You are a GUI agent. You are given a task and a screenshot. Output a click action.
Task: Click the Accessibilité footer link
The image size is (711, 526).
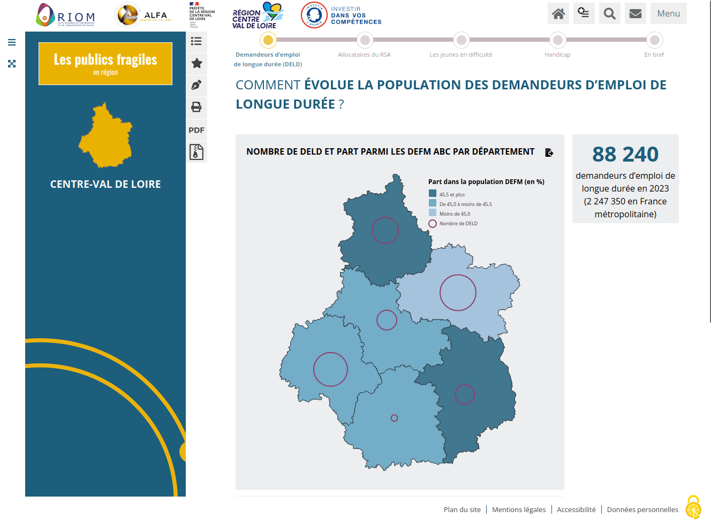[x=576, y=509]
